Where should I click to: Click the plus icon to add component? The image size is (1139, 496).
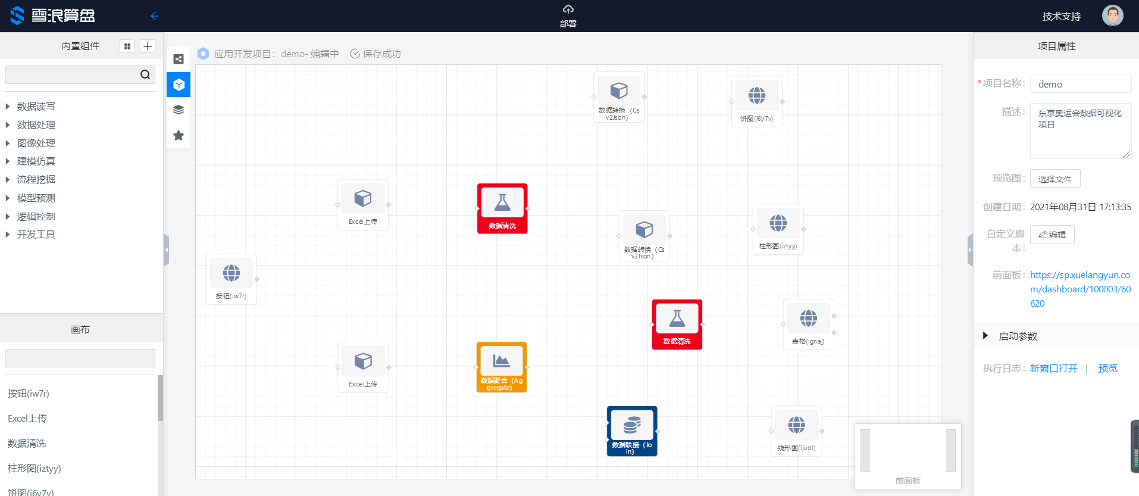(148, 46)
